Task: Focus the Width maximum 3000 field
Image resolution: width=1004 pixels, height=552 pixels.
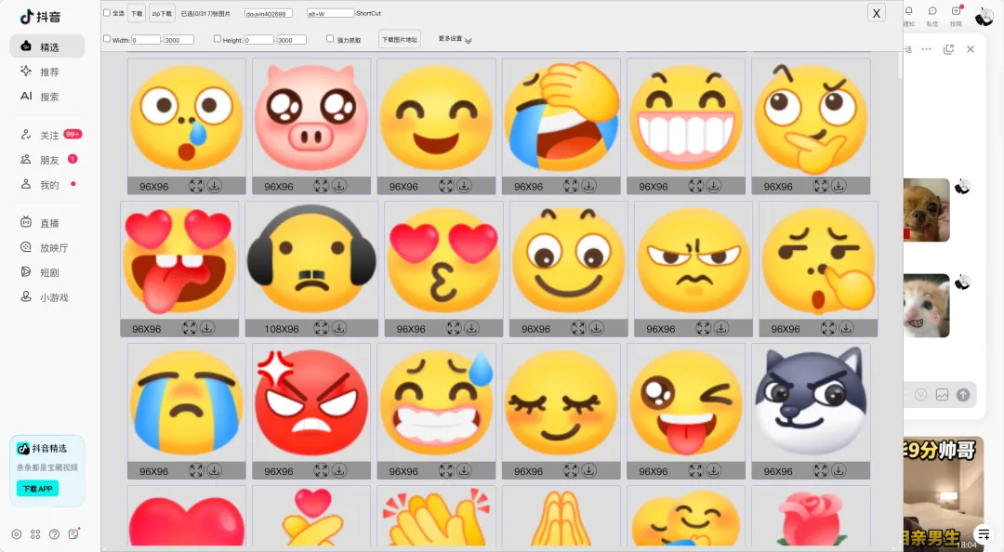Action: 178,40
